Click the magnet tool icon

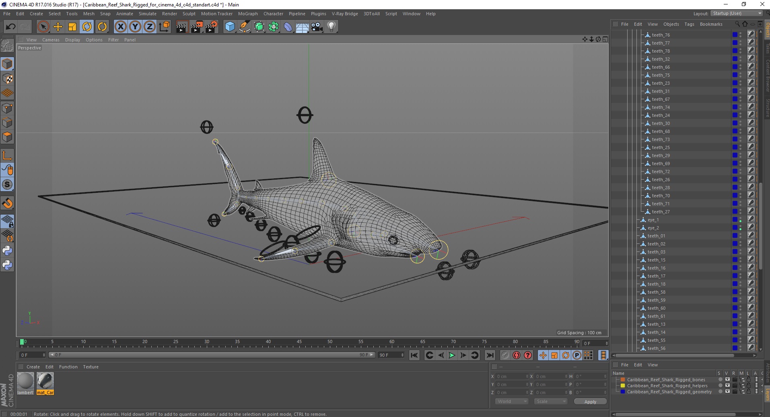coord(7,203)
